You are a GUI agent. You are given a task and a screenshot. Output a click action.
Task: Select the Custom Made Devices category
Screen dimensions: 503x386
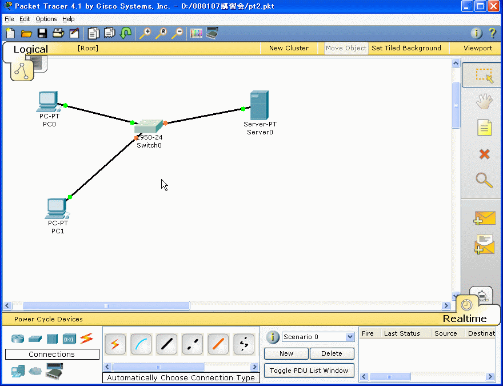54,371
